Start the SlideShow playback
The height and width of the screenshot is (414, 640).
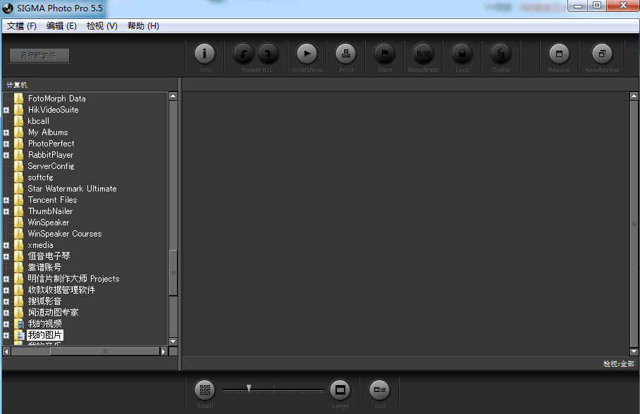click(x=307, y=54)
